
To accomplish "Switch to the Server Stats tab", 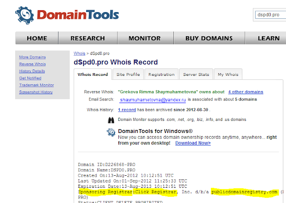I will [x=196, y=74].
